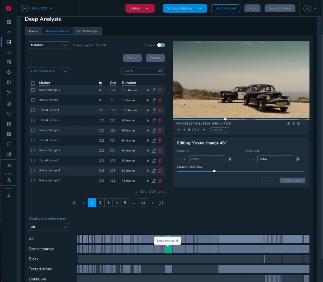Open the Storage Options dropdown
The image size is (323, 282).
click(x=185, y=9)
